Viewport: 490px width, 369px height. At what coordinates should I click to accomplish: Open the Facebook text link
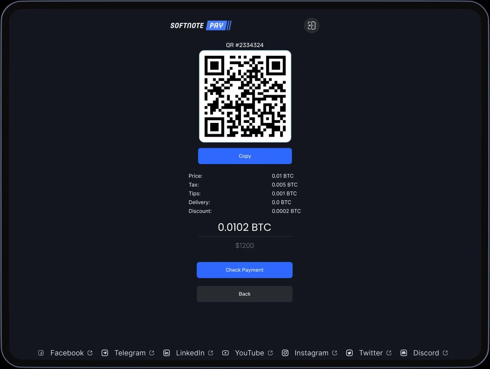[x=67, y=353]
